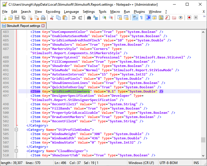Click the "AutoSaveInterval" key on line 492
207x166 pixels.
click(x=68, y=74)
